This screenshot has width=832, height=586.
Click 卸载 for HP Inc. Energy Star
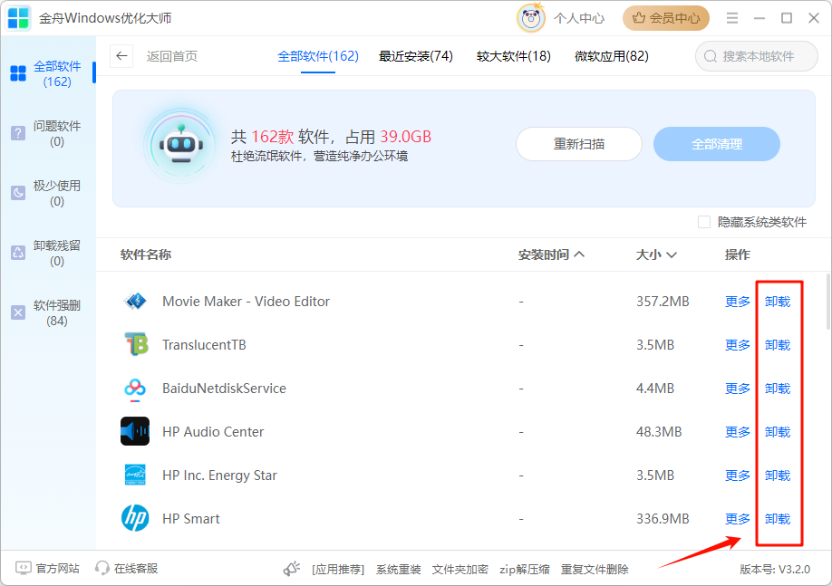[778, 476]
